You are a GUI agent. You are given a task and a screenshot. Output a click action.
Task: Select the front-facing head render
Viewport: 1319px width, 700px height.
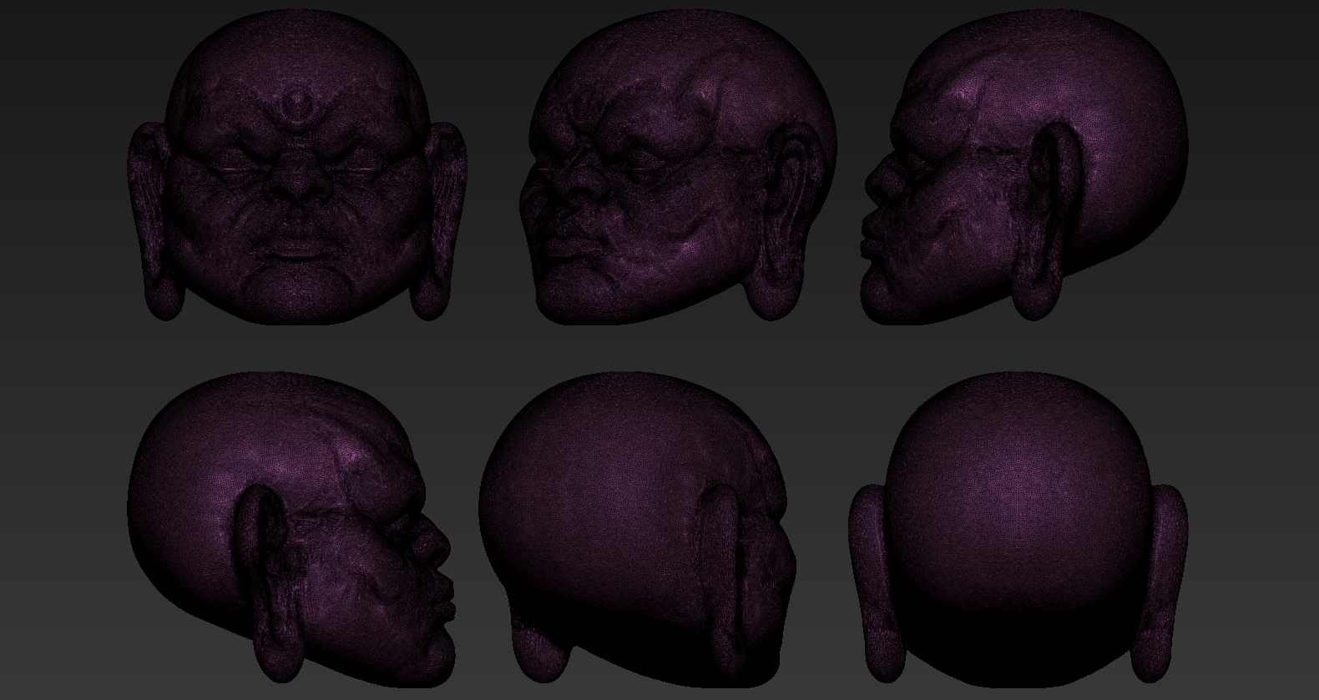point(297,167)
